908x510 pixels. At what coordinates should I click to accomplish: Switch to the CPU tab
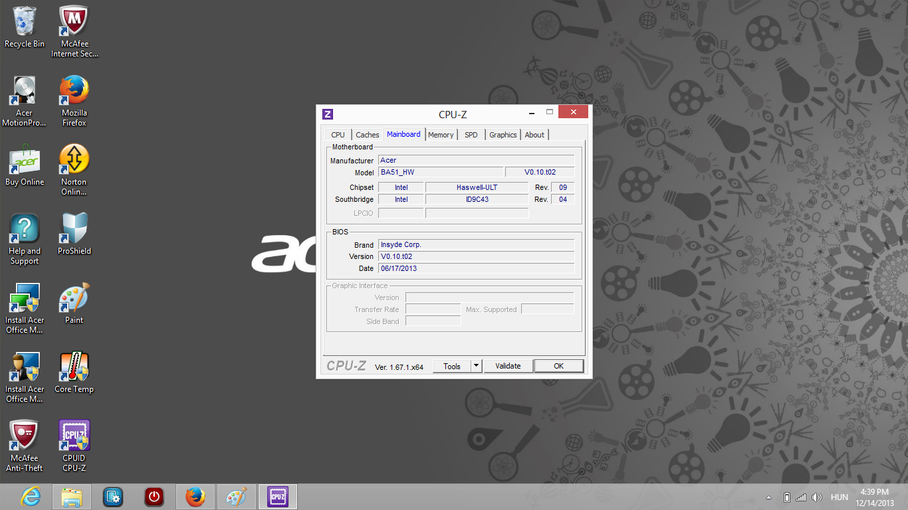[338, 135]
